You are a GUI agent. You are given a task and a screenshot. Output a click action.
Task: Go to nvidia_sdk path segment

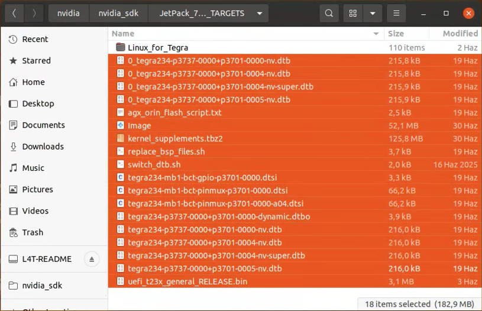(x=118, y=13)
